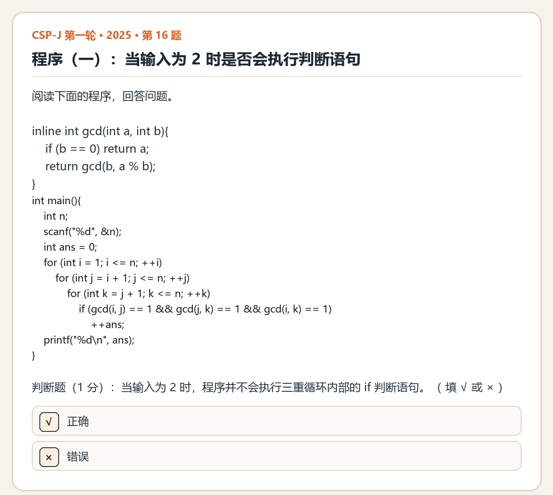Image resolution: width=553 pixels, height=495 pixels.
Task: Click the scanf("%d", &n) code line
Action: [x=83, y=232]
